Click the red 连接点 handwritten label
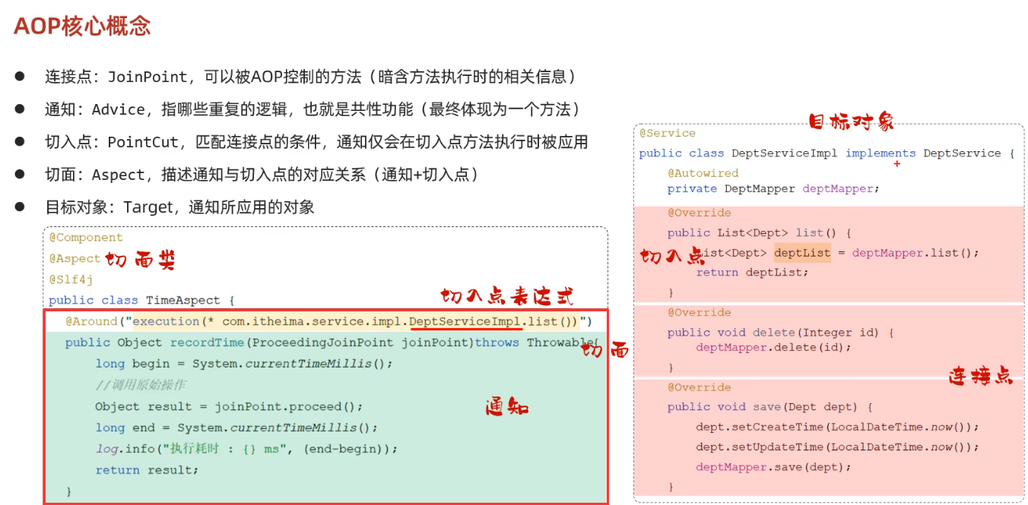Viewport: 1028px width, 505px height. click(980, 376)
